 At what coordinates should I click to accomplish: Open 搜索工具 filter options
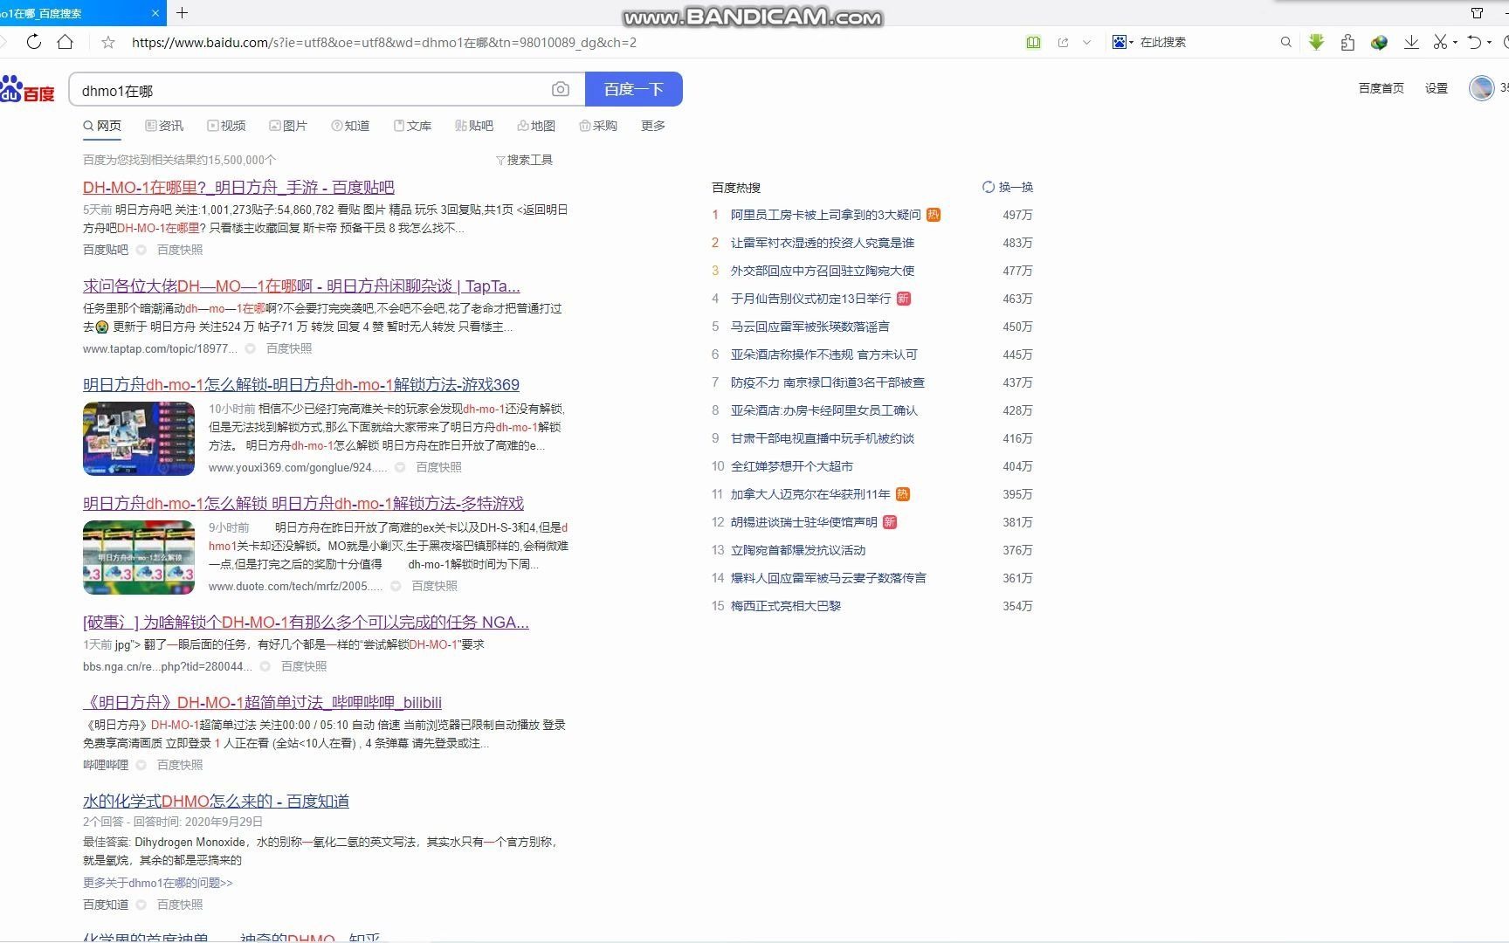click(524, 160)
